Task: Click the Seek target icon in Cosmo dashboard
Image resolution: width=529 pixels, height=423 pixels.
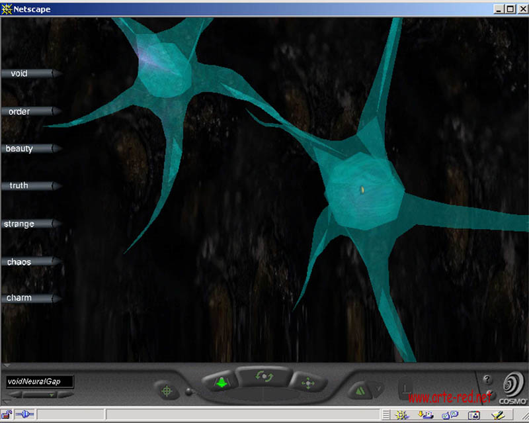Action: (167, 391)
